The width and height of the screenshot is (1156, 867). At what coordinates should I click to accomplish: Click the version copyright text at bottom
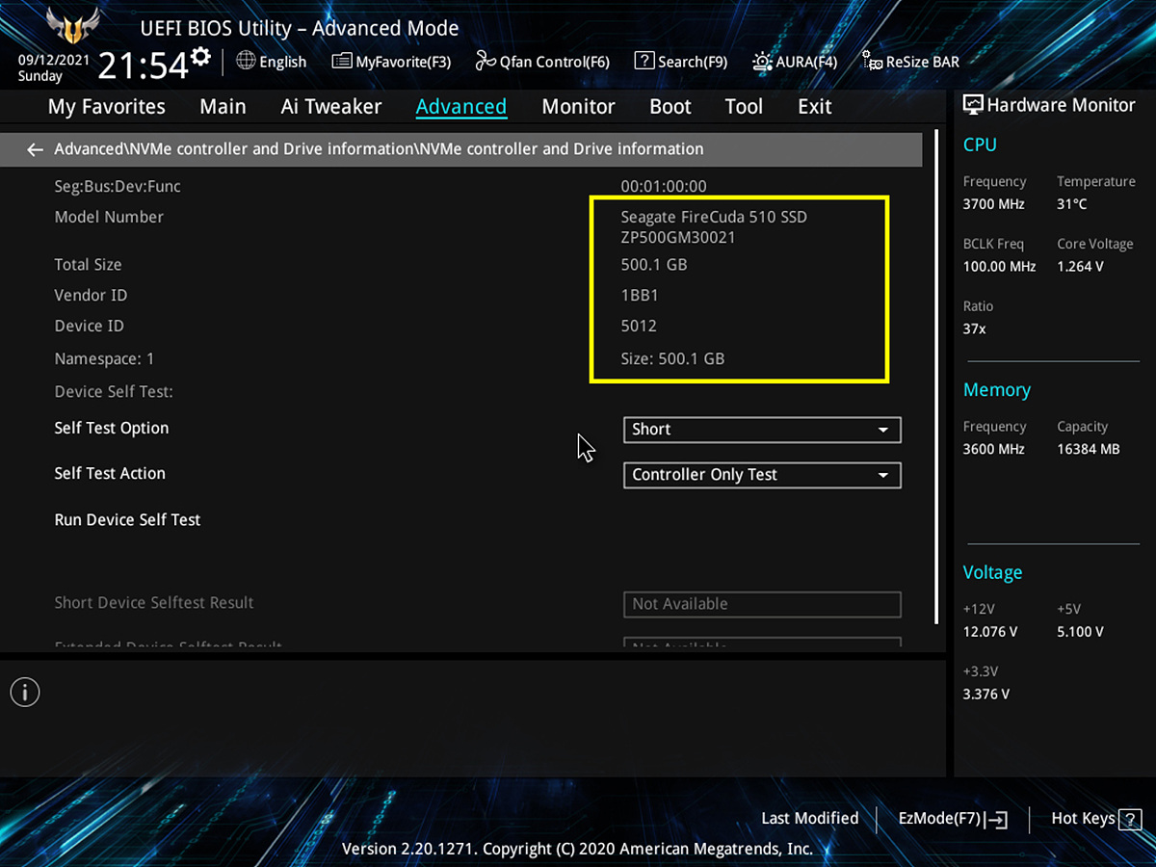click(578, 849)
